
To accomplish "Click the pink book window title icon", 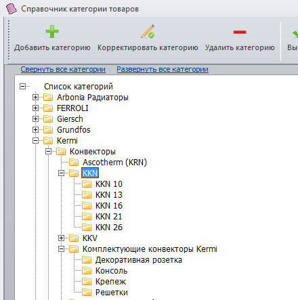I will click(12, 9).
